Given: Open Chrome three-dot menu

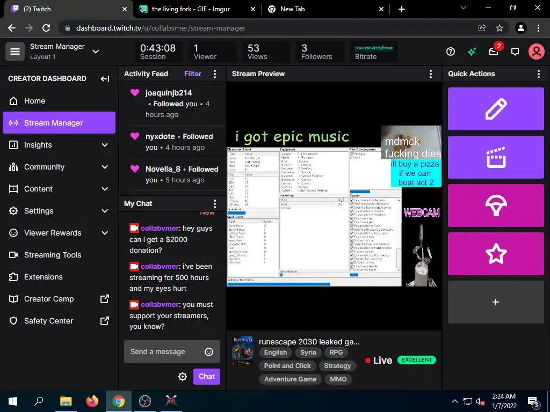Looking at the screenshot, I should pyautogui.click(x=538, y=28).
